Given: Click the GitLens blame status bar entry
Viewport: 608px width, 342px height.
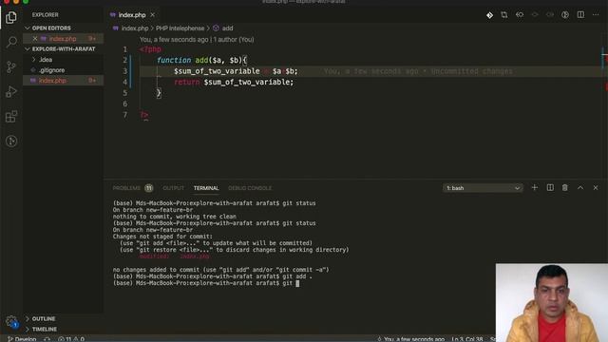Looking at the screenshot, I should coord(411,339).
